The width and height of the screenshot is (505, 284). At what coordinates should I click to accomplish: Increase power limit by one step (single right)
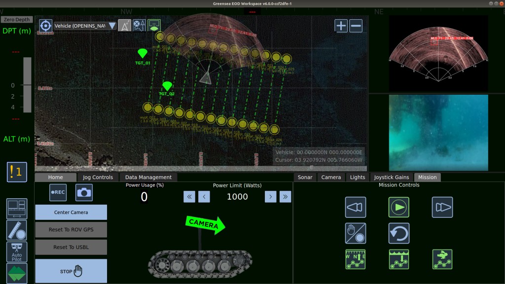tap(271, 197)
